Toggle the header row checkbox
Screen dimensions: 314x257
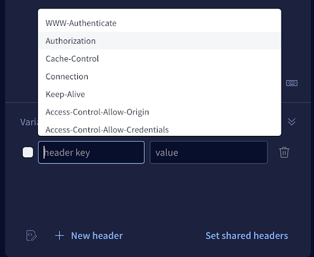(x=28, y=152)
